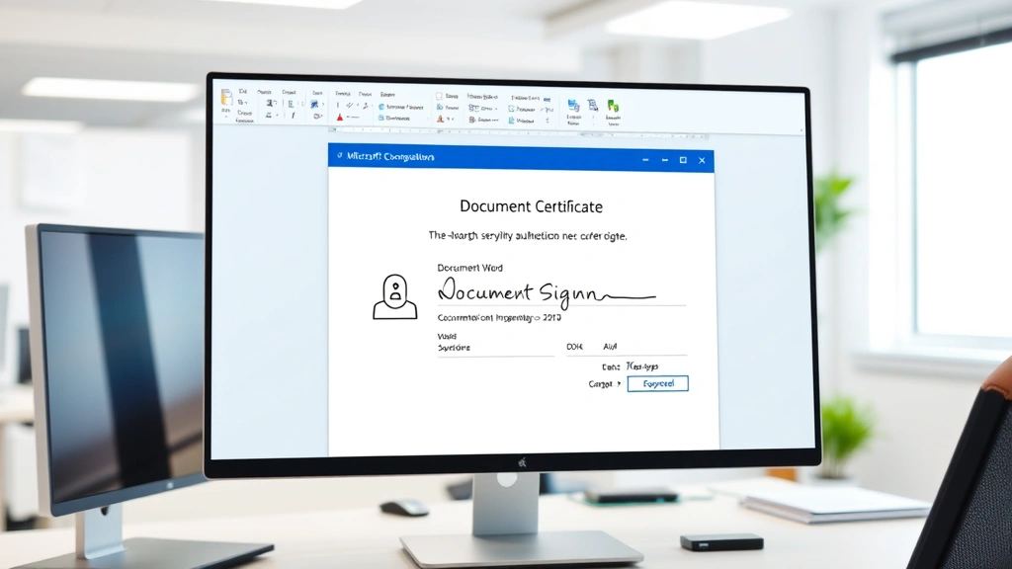Click the Paste clipboard icon on the ribbon
This screenshot has height=569, width=1012.
click(x=224, y=99)
